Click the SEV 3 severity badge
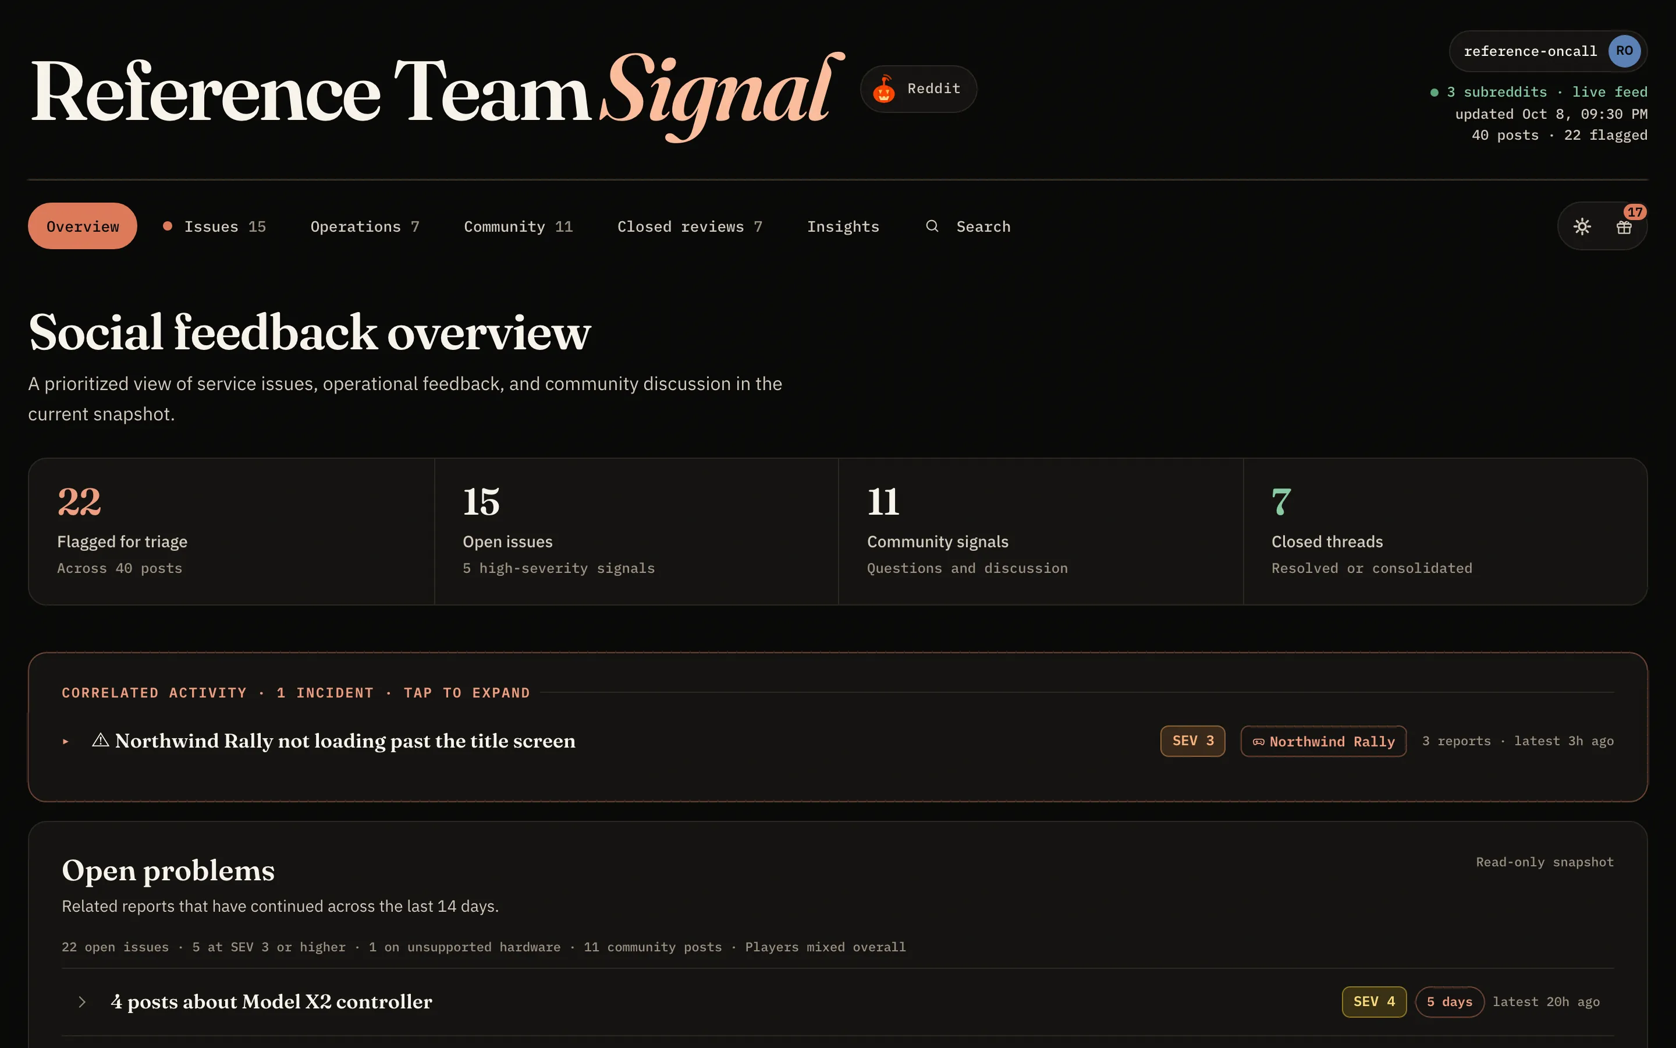Viewport: 1676px width, 1048px height. click(x=1192, y=741)
